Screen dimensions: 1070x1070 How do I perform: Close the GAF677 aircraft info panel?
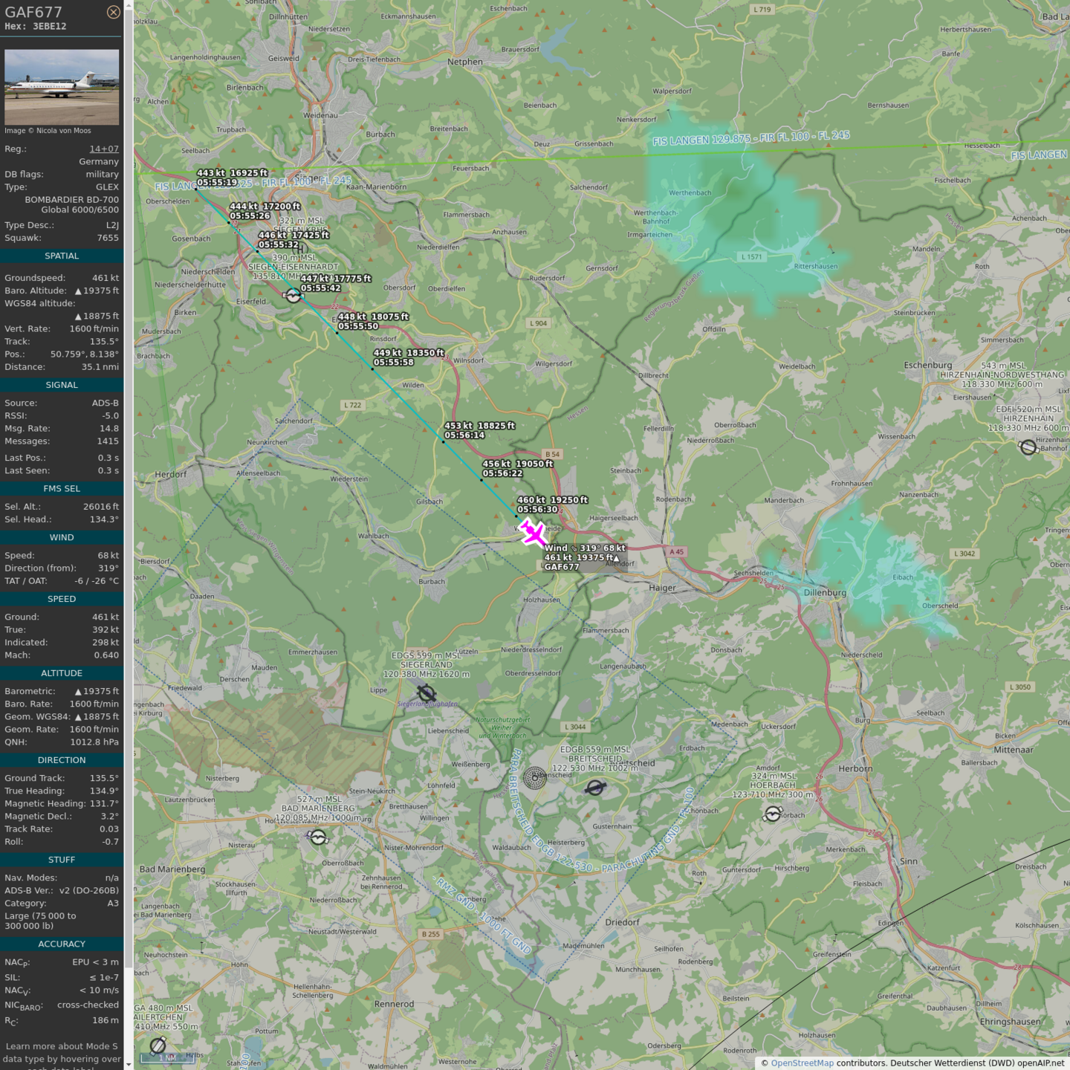tap(113, 12)
